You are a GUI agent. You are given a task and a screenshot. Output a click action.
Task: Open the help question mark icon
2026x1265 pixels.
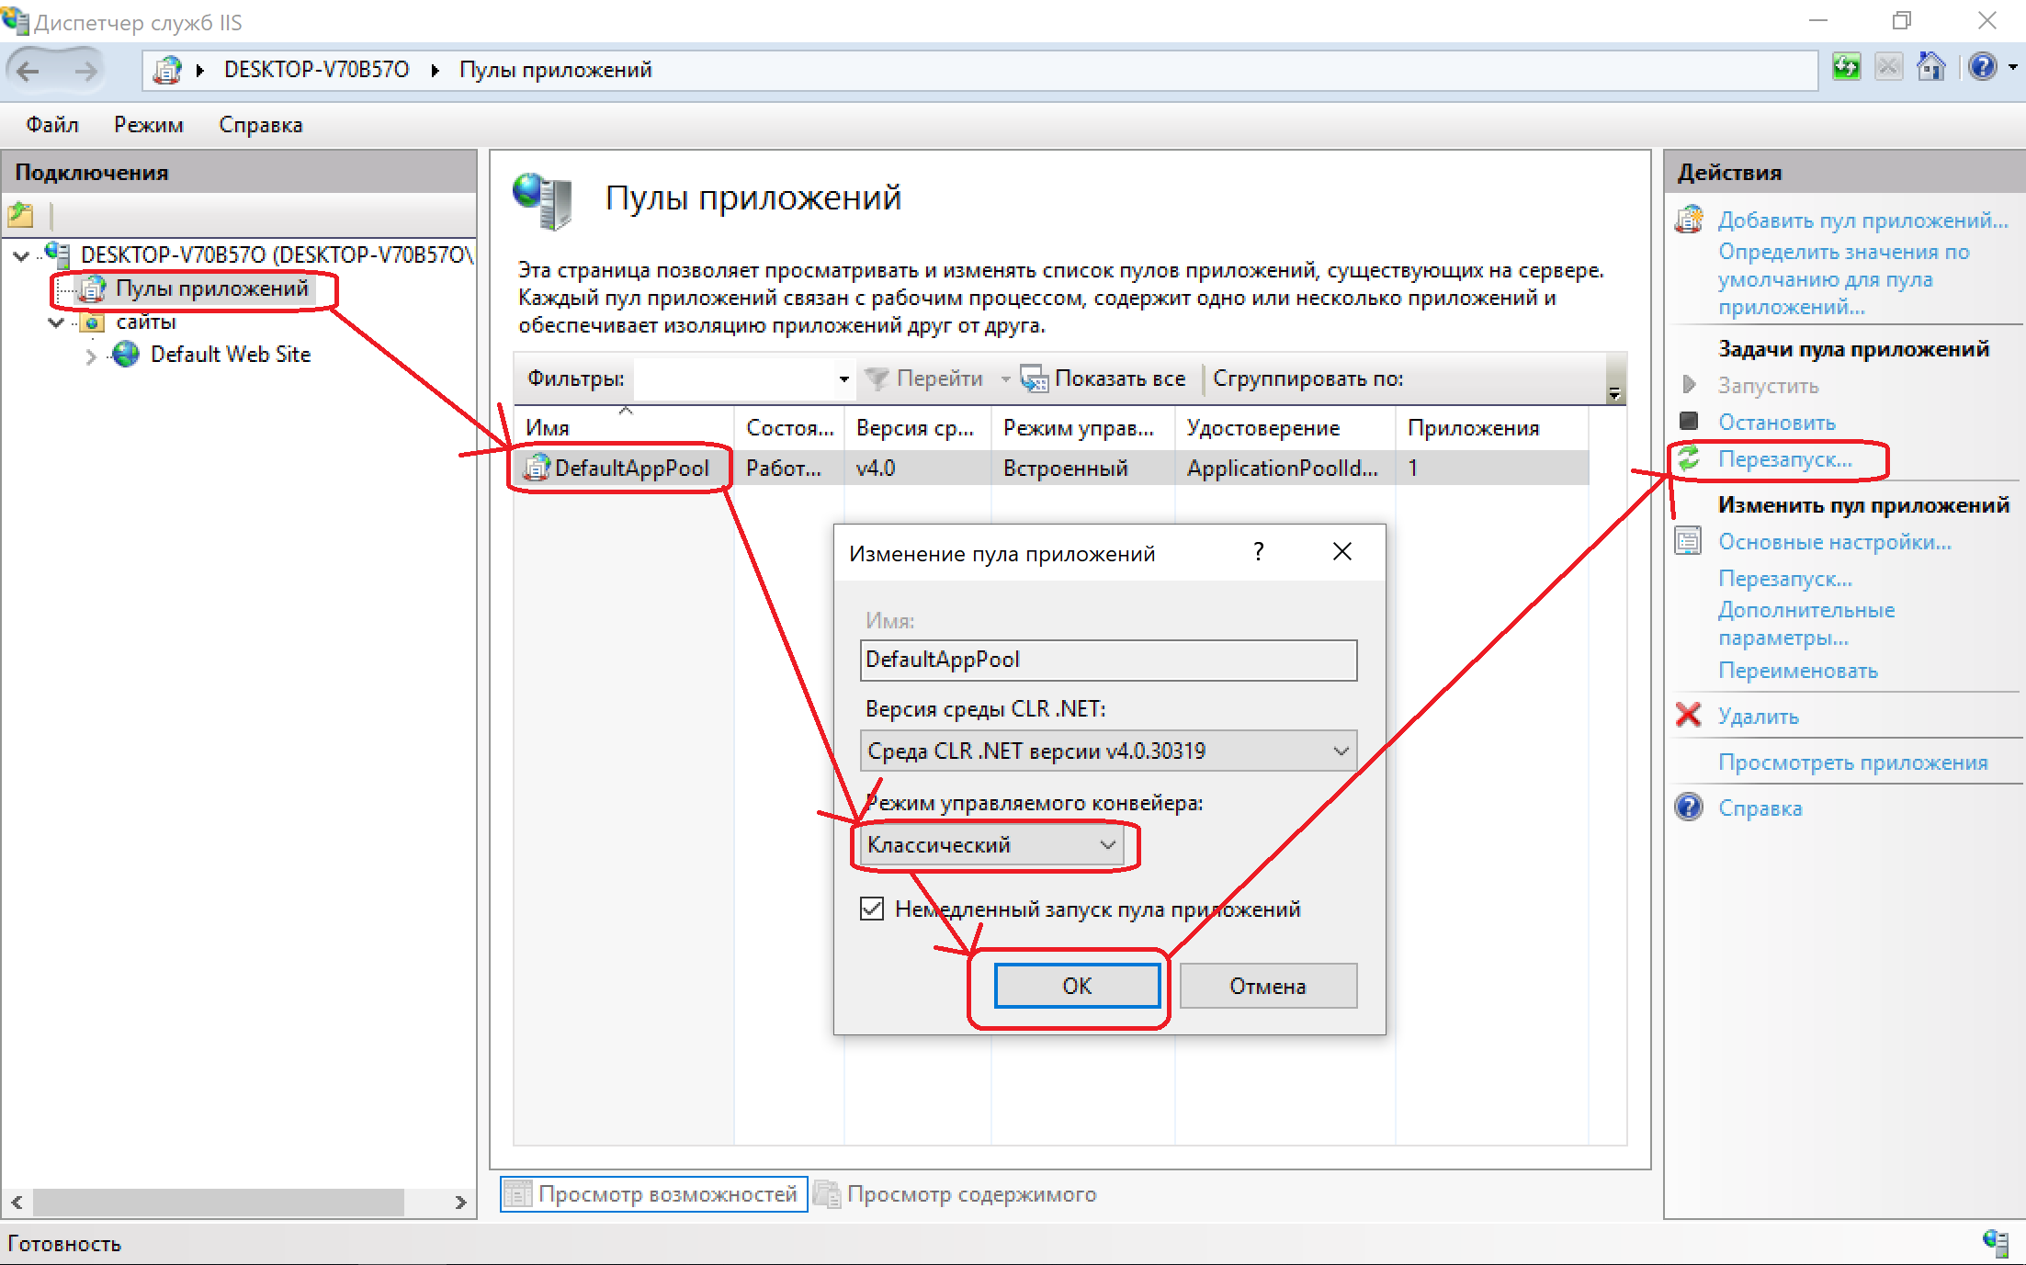click(1982, 67)
